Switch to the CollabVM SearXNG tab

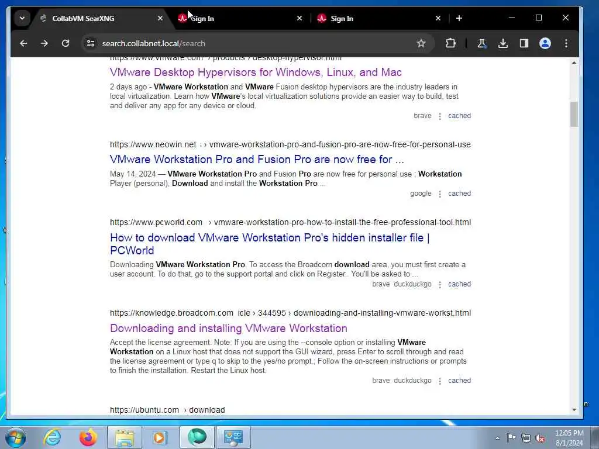[101, 18]
